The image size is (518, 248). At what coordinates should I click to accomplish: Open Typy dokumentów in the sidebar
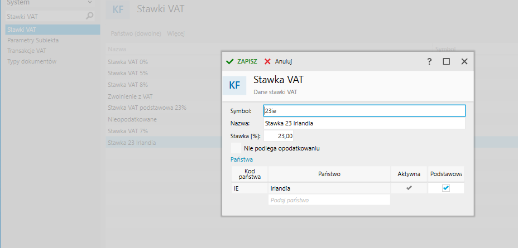32,61
